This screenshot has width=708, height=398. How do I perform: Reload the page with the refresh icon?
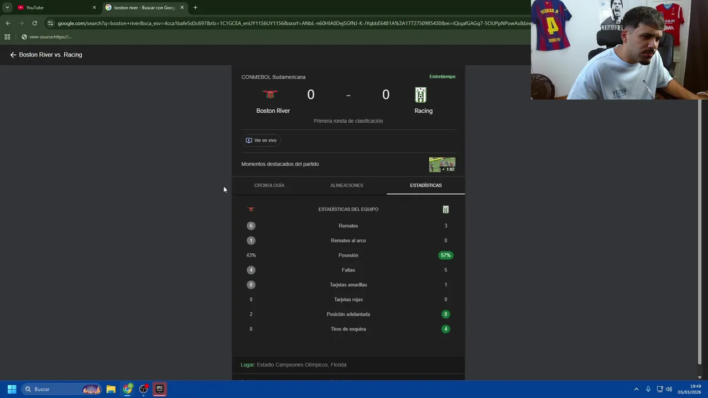34,23
